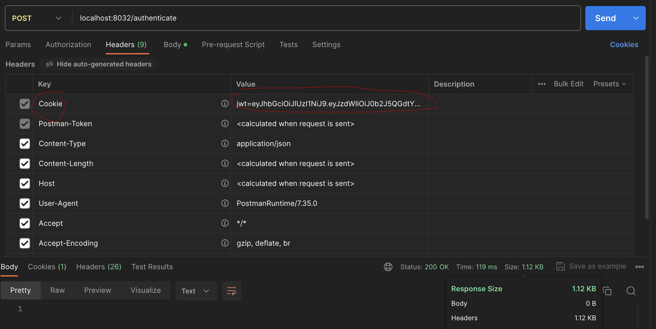Screen dimensions: 656x329
Task: Open the response more-options dots menu
Action: tap(640, 267)
